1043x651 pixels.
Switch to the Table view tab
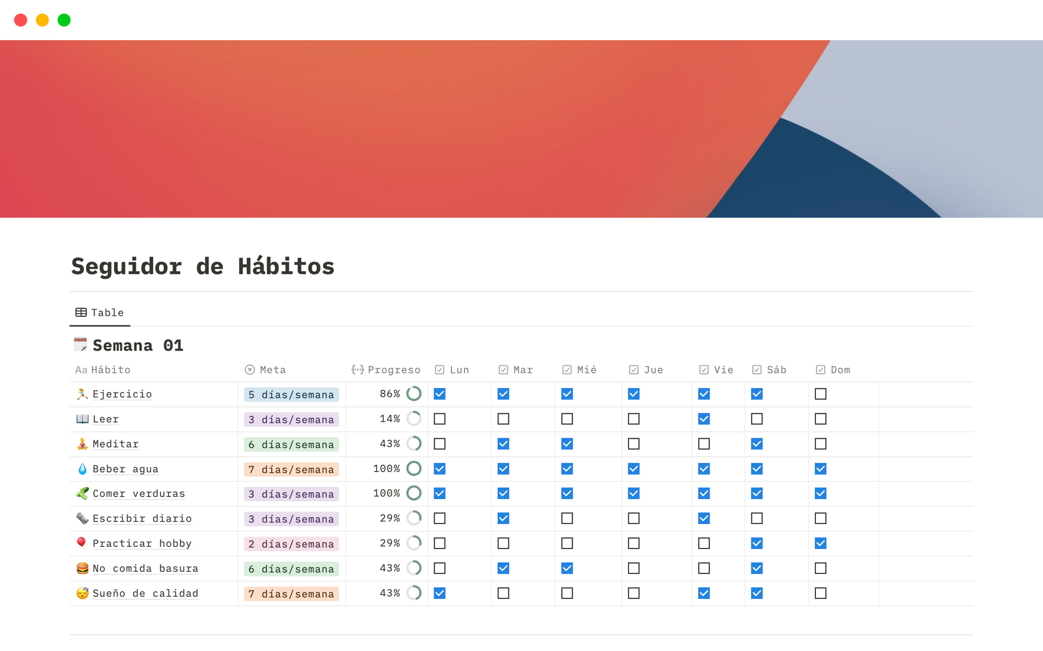(x=100, y=312)
